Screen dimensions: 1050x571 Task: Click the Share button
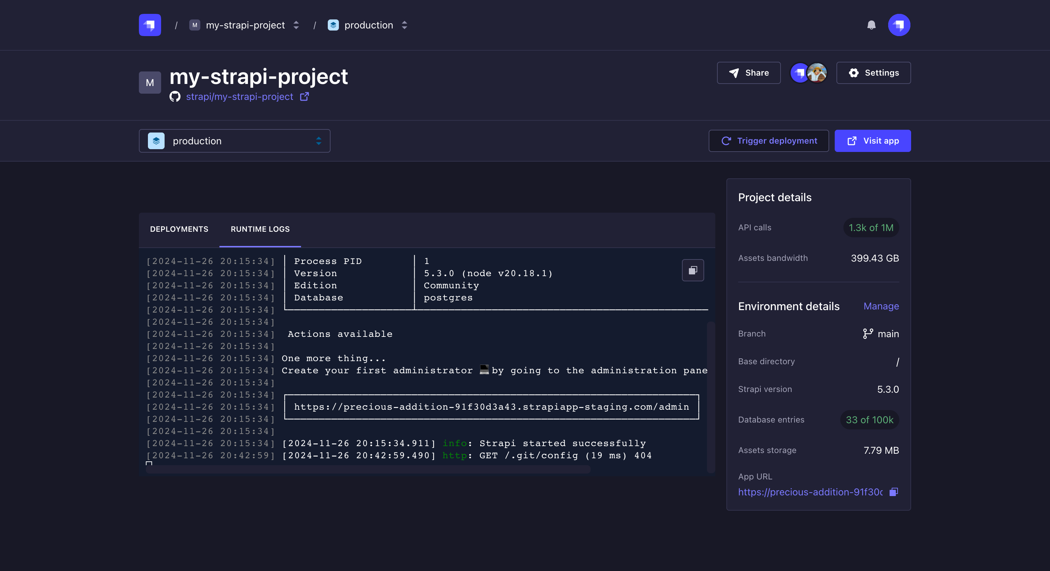[x=748, y=73]
